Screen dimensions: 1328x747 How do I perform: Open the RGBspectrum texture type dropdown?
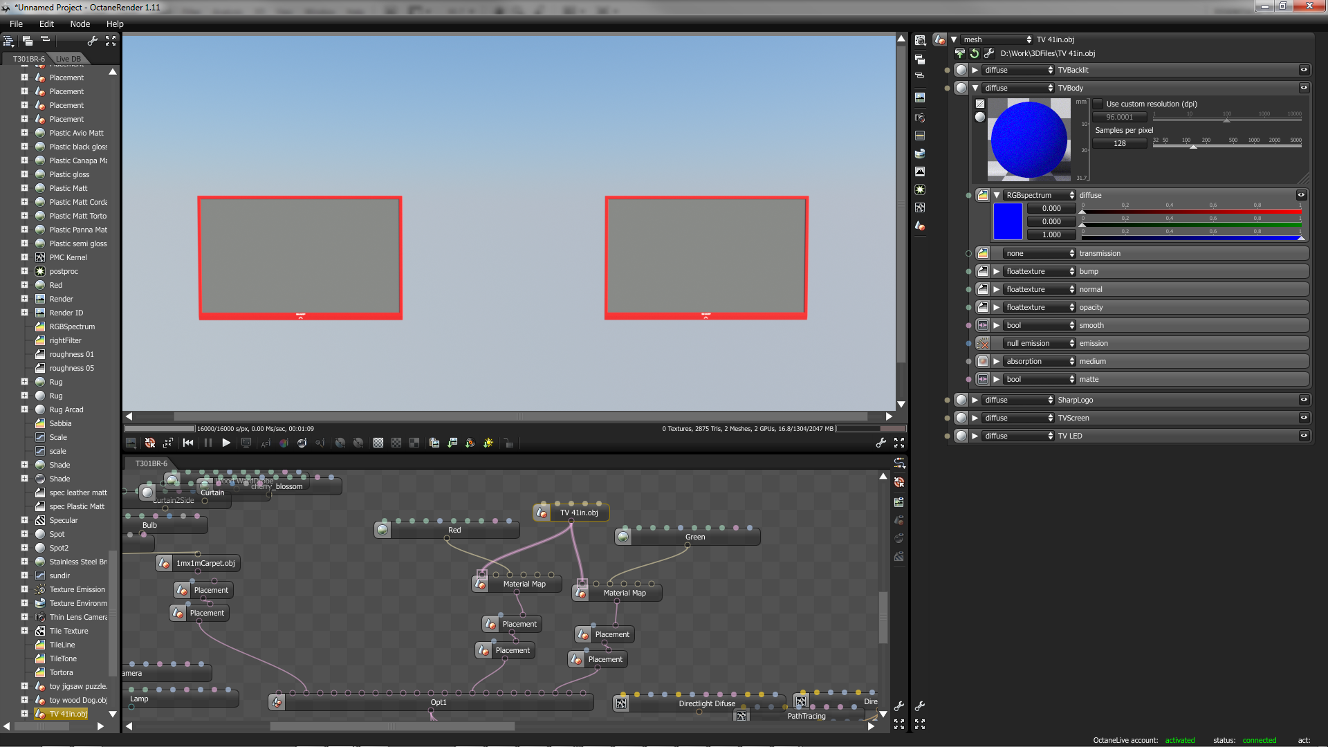click(1039, 195)
